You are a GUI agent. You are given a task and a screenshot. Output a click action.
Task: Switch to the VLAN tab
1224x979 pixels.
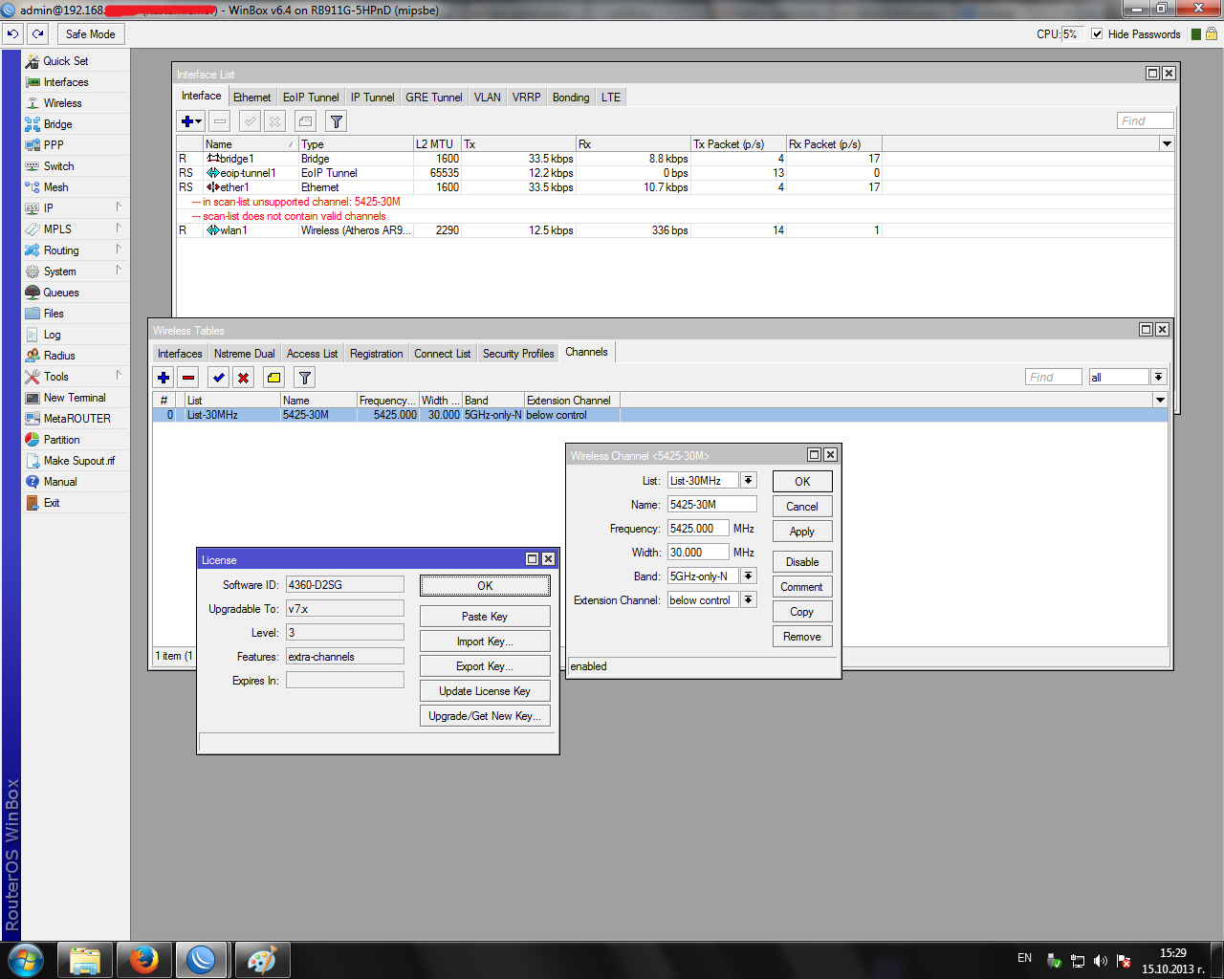pyautogui.click(x=488, y=97)
